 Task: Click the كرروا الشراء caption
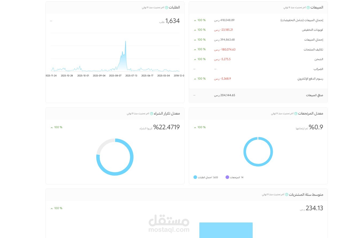pyautogui.click(x=146, y=128)
